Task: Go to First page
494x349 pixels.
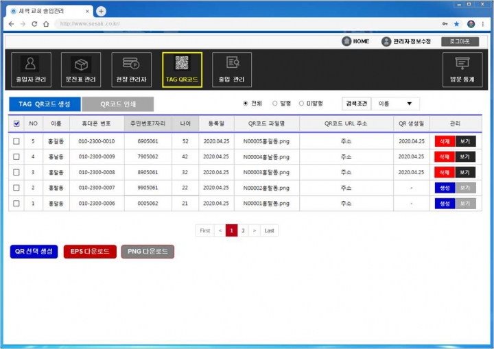Action: point(204,230)
